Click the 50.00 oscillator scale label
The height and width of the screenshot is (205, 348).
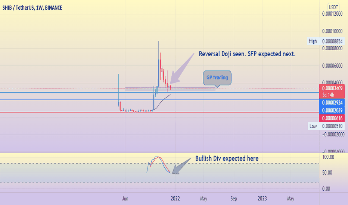coord(327,173)
